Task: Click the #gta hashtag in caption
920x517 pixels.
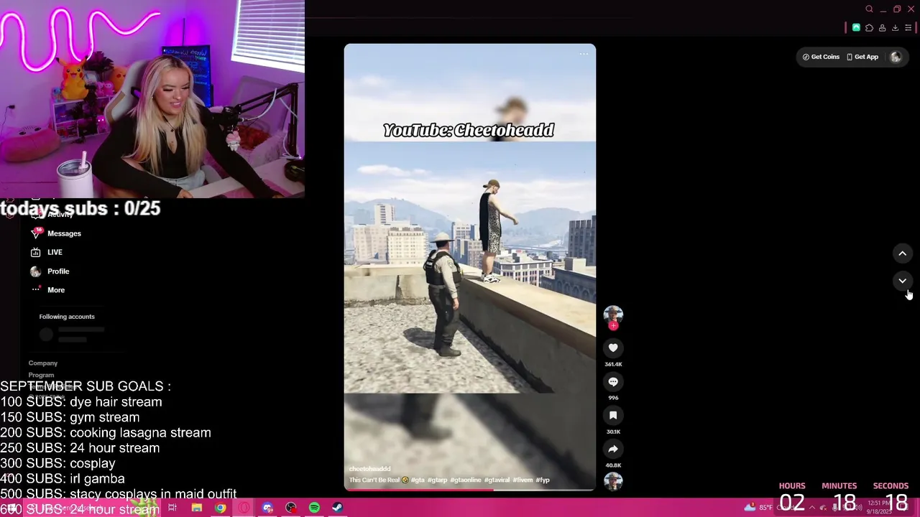Action: point(418,480)
